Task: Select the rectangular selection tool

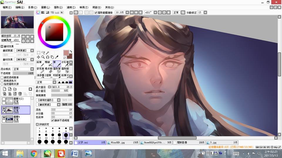Action: tap(38, 52)
